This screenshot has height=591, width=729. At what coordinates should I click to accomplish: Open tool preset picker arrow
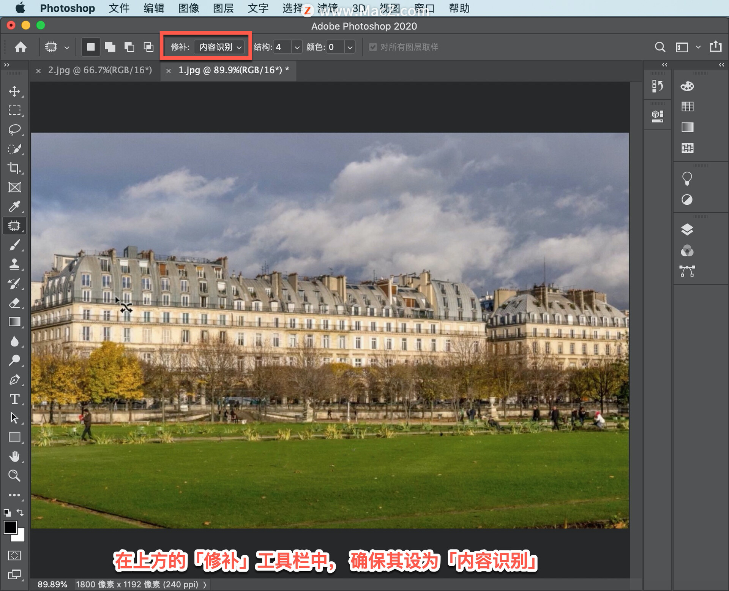click(67, 47)
